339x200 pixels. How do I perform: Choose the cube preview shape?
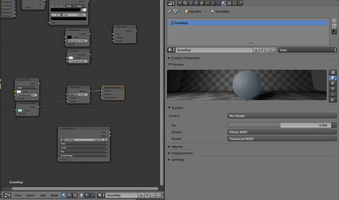click(x=333, y=83)
